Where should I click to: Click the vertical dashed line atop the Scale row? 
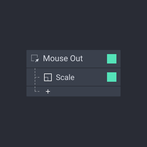(x=35, y=72)
